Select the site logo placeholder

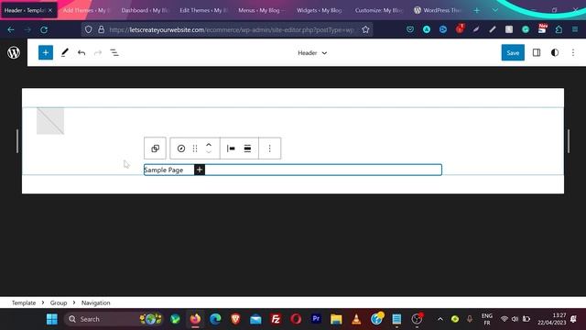tap(50, 121)
